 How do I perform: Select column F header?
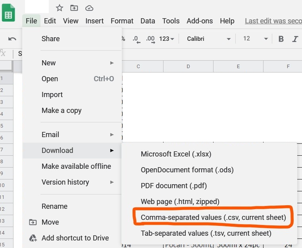[x=283, y=67]
